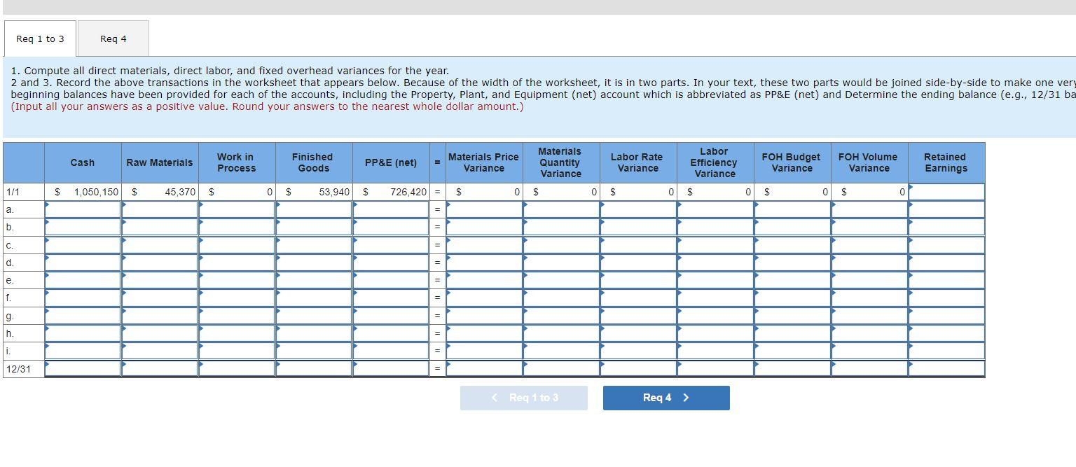Image resolution: width=1076 pixels, height=467 pixels.
Task: Click the Cash cell in row 12/31
Action: tap(83, 368)
